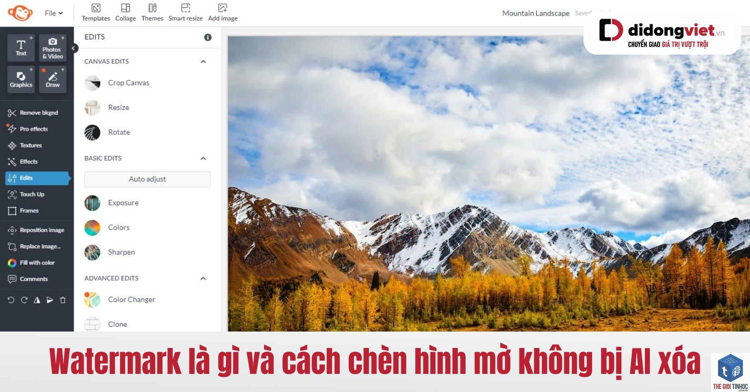Open Effects in the sidebar
The image size is (750, 392).
[22, 162]
